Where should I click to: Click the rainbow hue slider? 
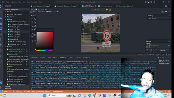coord(44,51)
